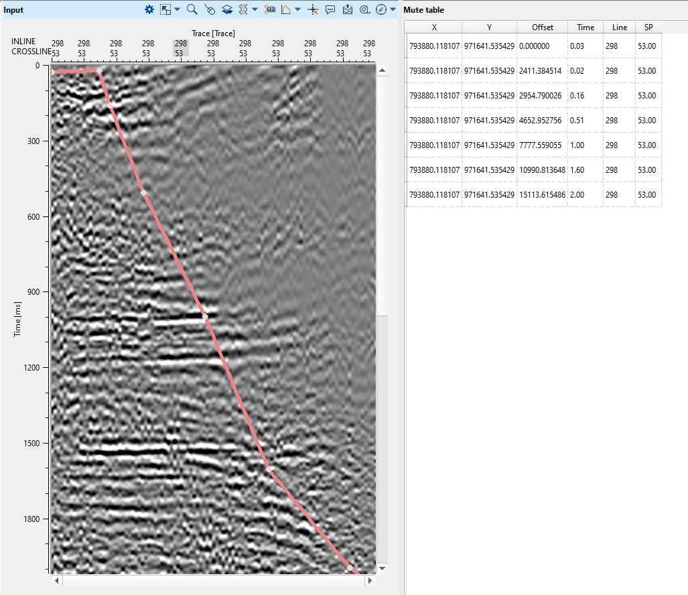Image resolution: width=688 pixels, height=595 pixels.
Task: Select the mute point at 1600 ms
Action: 269,469
